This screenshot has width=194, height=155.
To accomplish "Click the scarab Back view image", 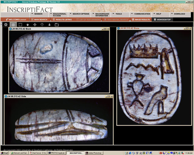I will (59, 61).
